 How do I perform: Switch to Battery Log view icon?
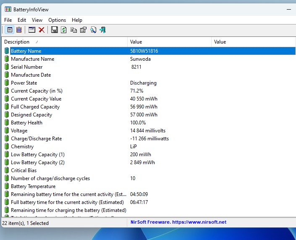19,30
